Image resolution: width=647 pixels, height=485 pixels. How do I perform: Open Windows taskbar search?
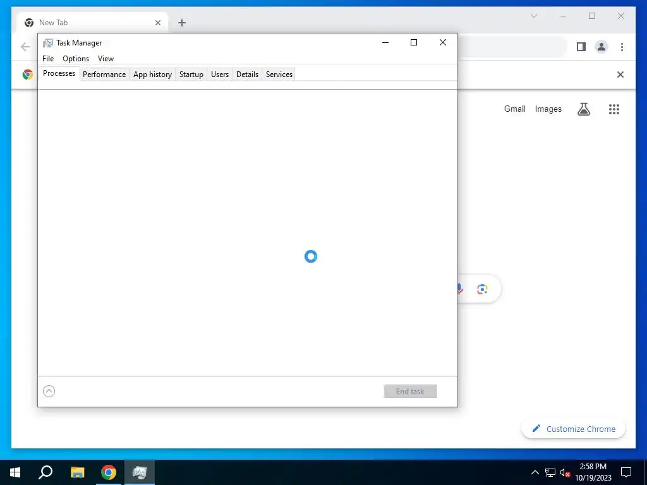(45, 472)
